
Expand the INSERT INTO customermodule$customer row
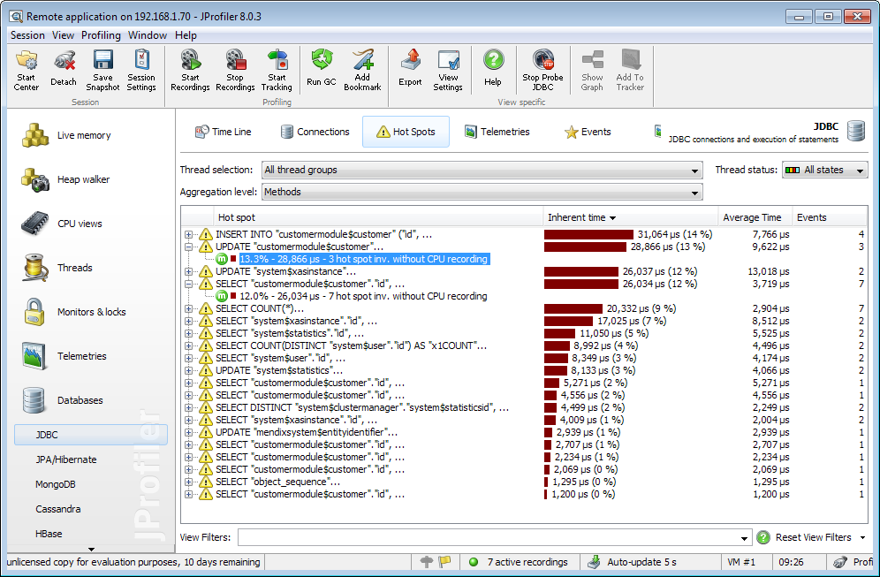coord(188,235)
